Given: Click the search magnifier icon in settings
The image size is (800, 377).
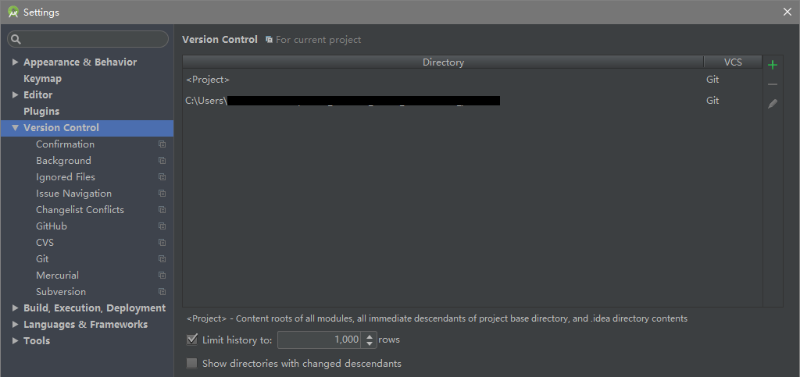Looking at the screenshot, I should tap(16, 40).
